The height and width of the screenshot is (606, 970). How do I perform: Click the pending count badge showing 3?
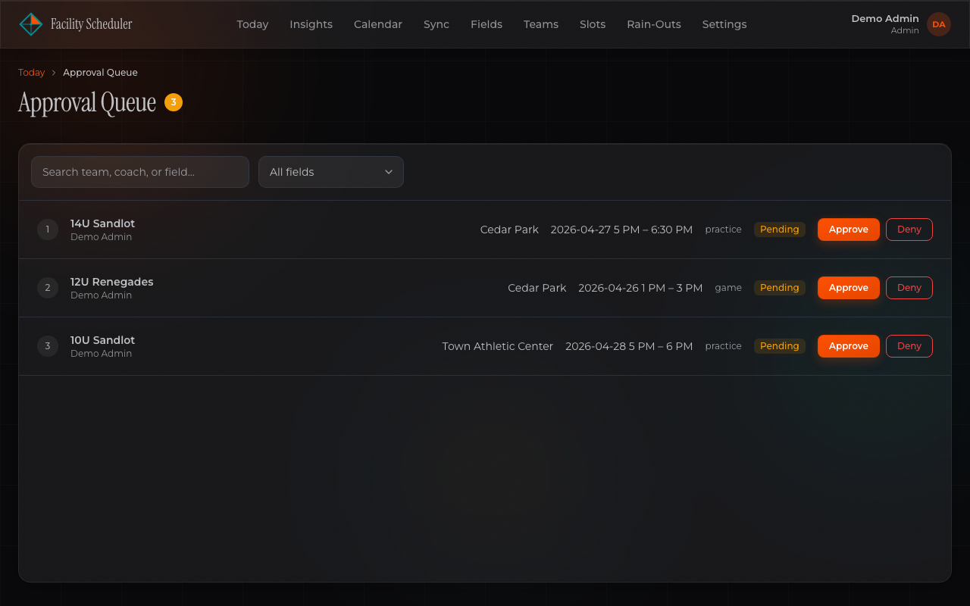(x=174, y=102)
